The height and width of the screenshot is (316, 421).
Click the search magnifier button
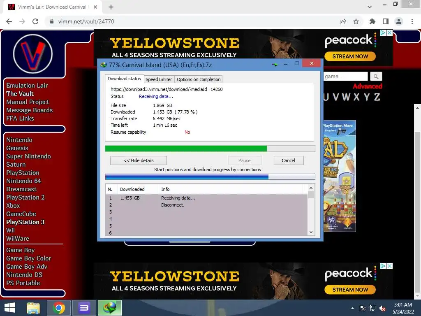pyautogui.click(x=376, y=77)
